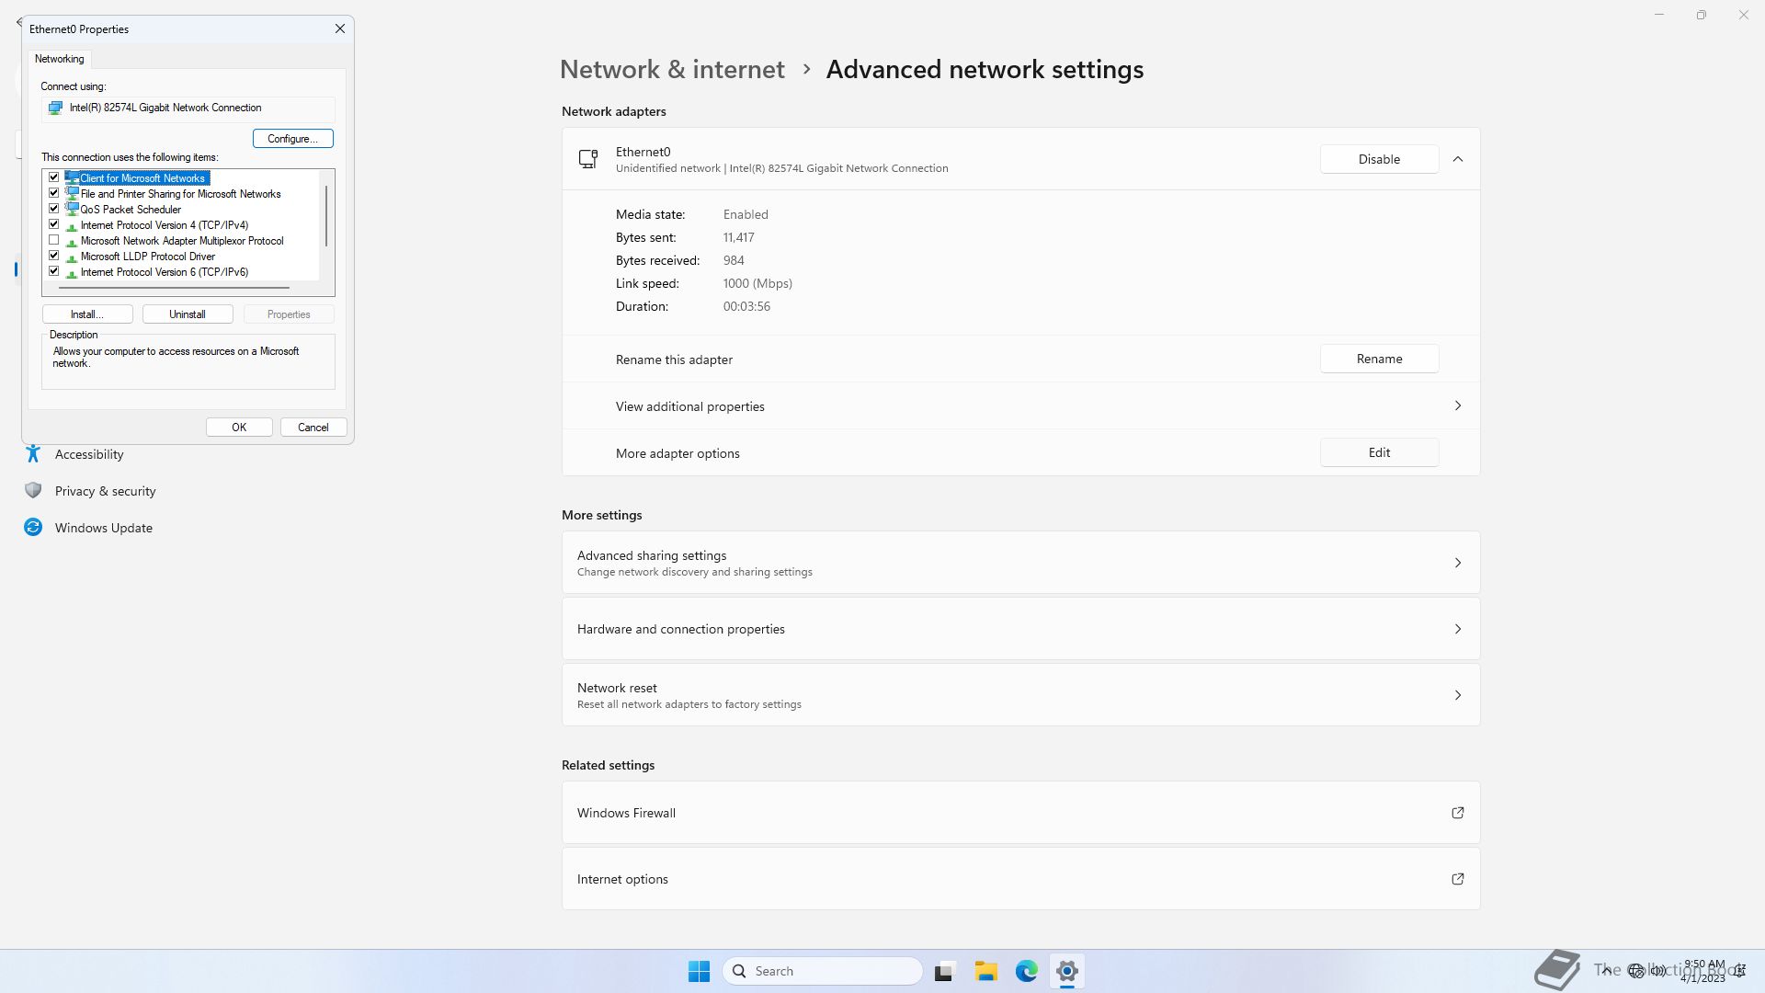The height and width of the screenshot is (993, 1765).
Task: Click the Windows Firewall row
Action: [1020, 813]
